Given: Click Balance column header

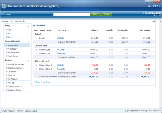Looking at the screenshot, I should point(94,30).
